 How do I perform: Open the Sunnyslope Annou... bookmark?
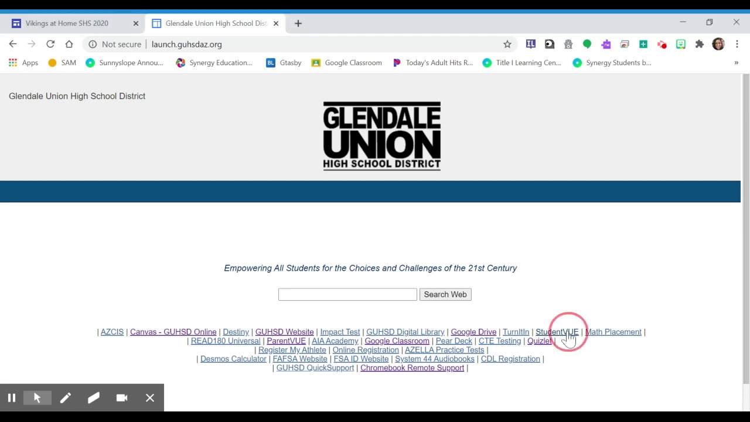(124, 63)
